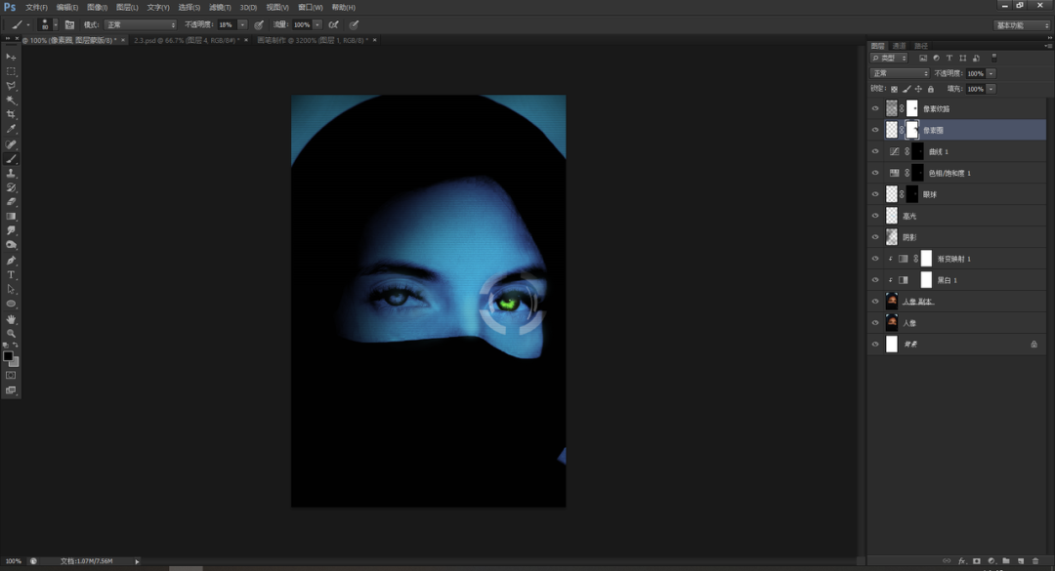This screenshot has width=1055, height=571.
Task: Switch to the 2.3.psd document tab
Action: tap(187, 40)
